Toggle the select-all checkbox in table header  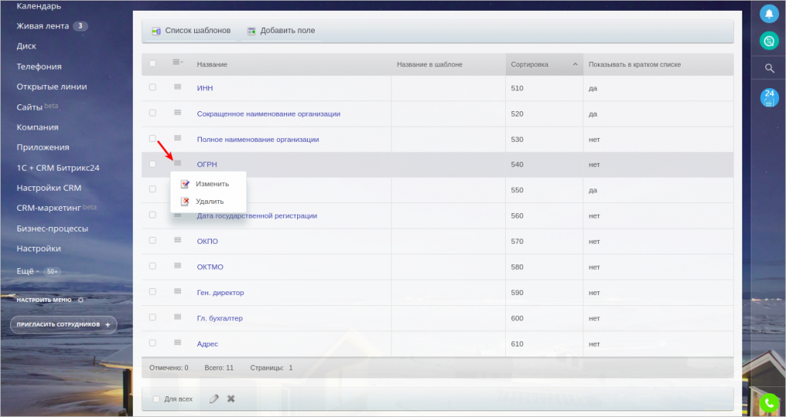tap(153, 64)
